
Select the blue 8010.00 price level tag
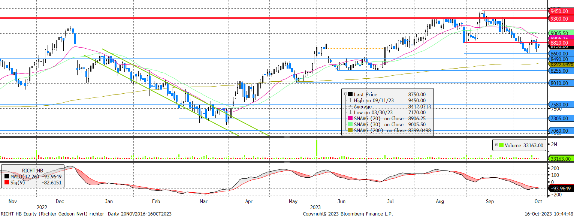point(561,83)
